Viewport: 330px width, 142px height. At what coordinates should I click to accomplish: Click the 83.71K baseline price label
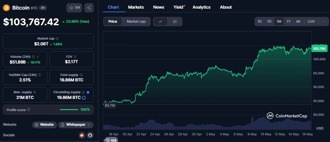point(110,106)
